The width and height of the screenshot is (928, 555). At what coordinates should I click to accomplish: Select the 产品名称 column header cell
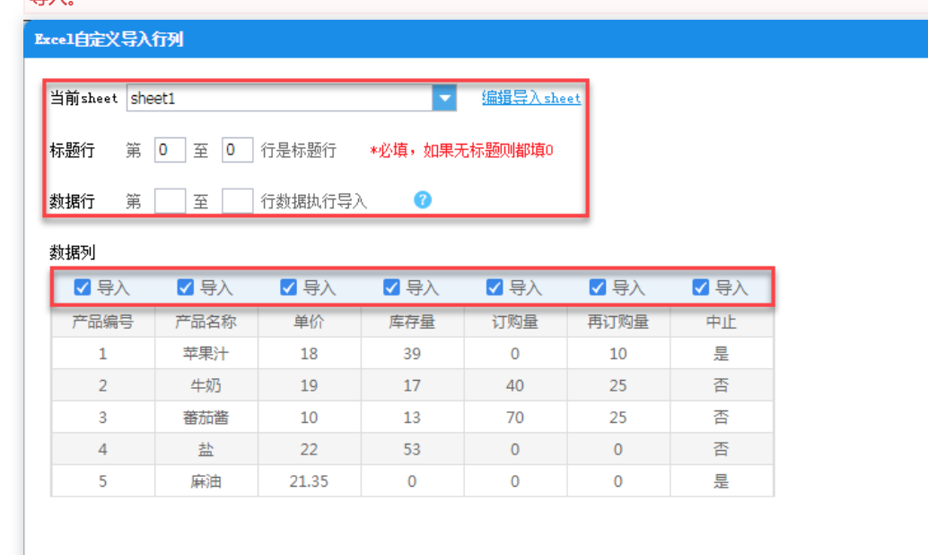click(x=206, y=322)
